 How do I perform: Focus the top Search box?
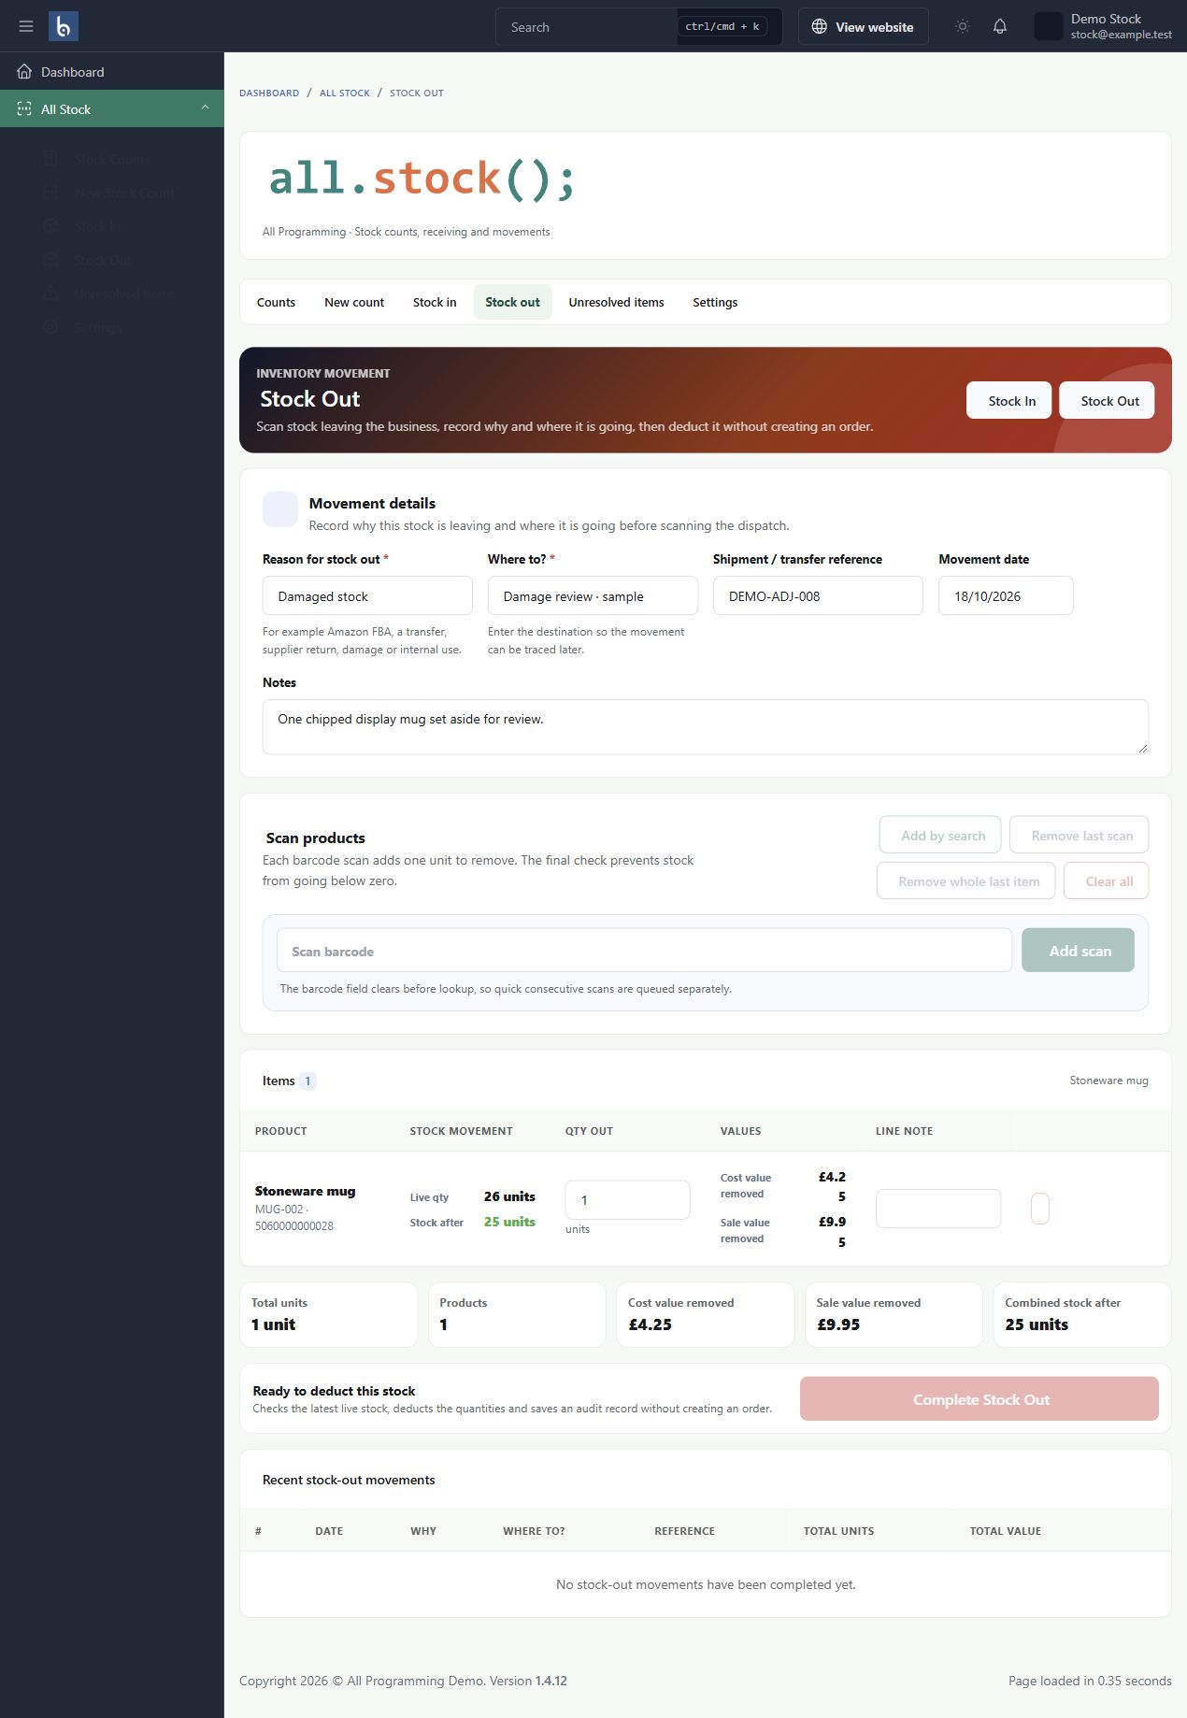[638, 27]
